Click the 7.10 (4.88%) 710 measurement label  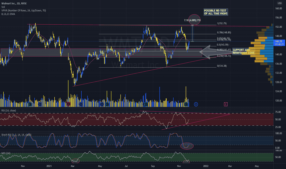(192, 20)
